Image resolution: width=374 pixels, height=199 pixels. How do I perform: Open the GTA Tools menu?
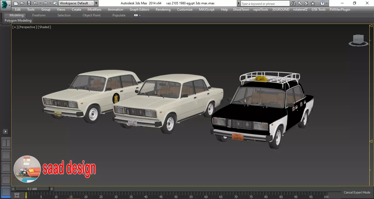coord(319,10)
